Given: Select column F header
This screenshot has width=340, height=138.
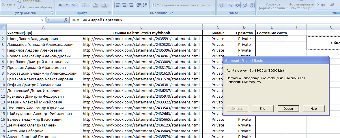Looking at the screenshot, I should [x=297, y=27].
